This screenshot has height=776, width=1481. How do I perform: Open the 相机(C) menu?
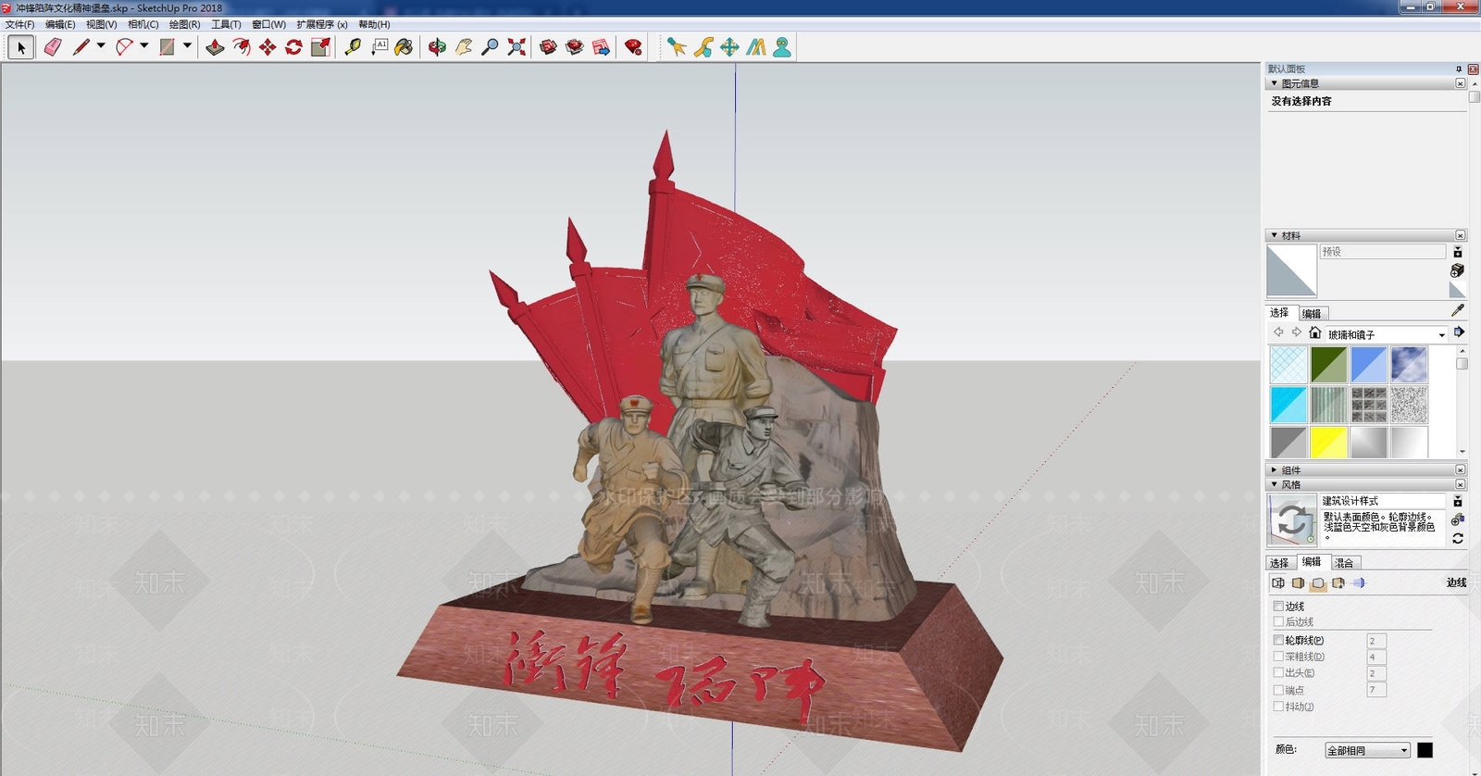click(x=143, y=24)
